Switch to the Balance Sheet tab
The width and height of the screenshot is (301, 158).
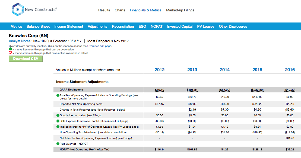[38, 27]
